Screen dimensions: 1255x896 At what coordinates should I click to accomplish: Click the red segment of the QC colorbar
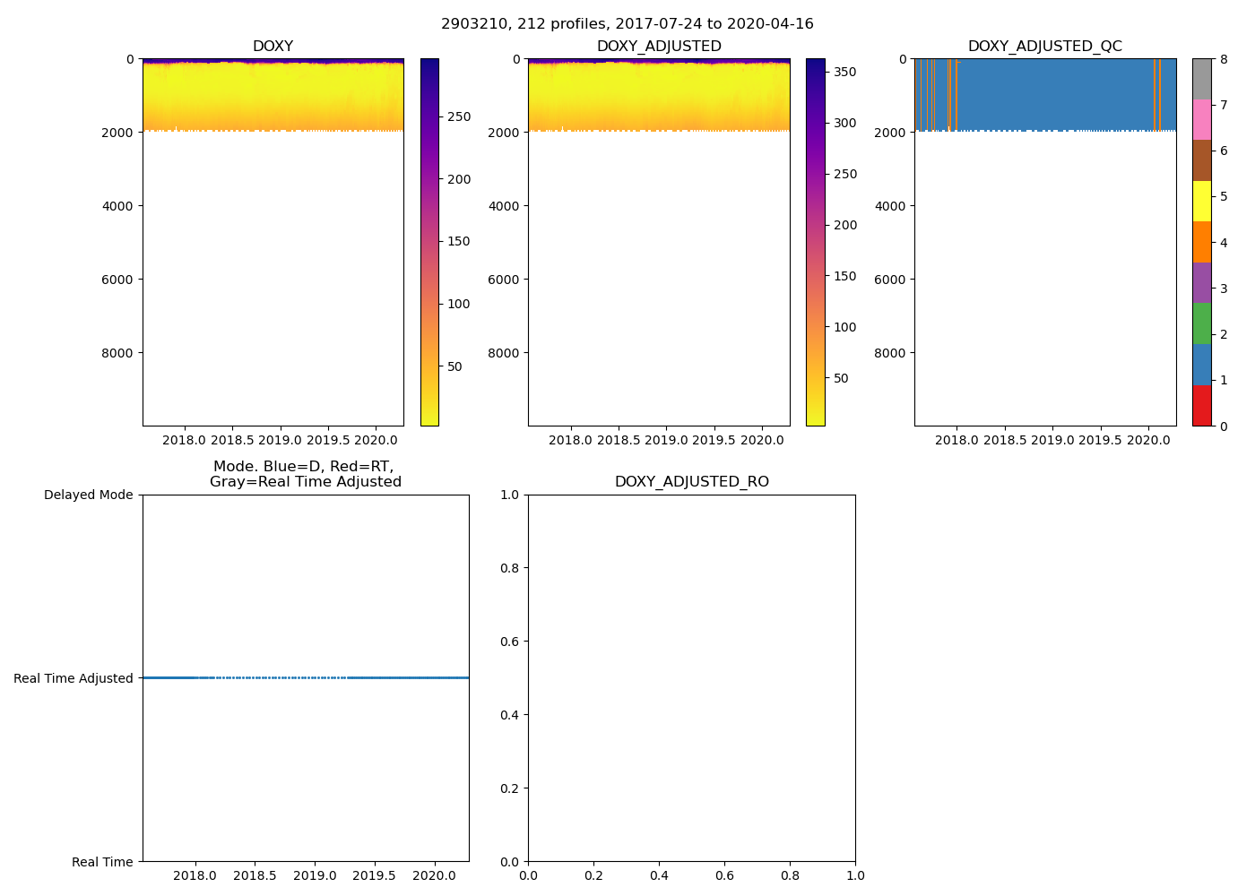pos(1201,406)
